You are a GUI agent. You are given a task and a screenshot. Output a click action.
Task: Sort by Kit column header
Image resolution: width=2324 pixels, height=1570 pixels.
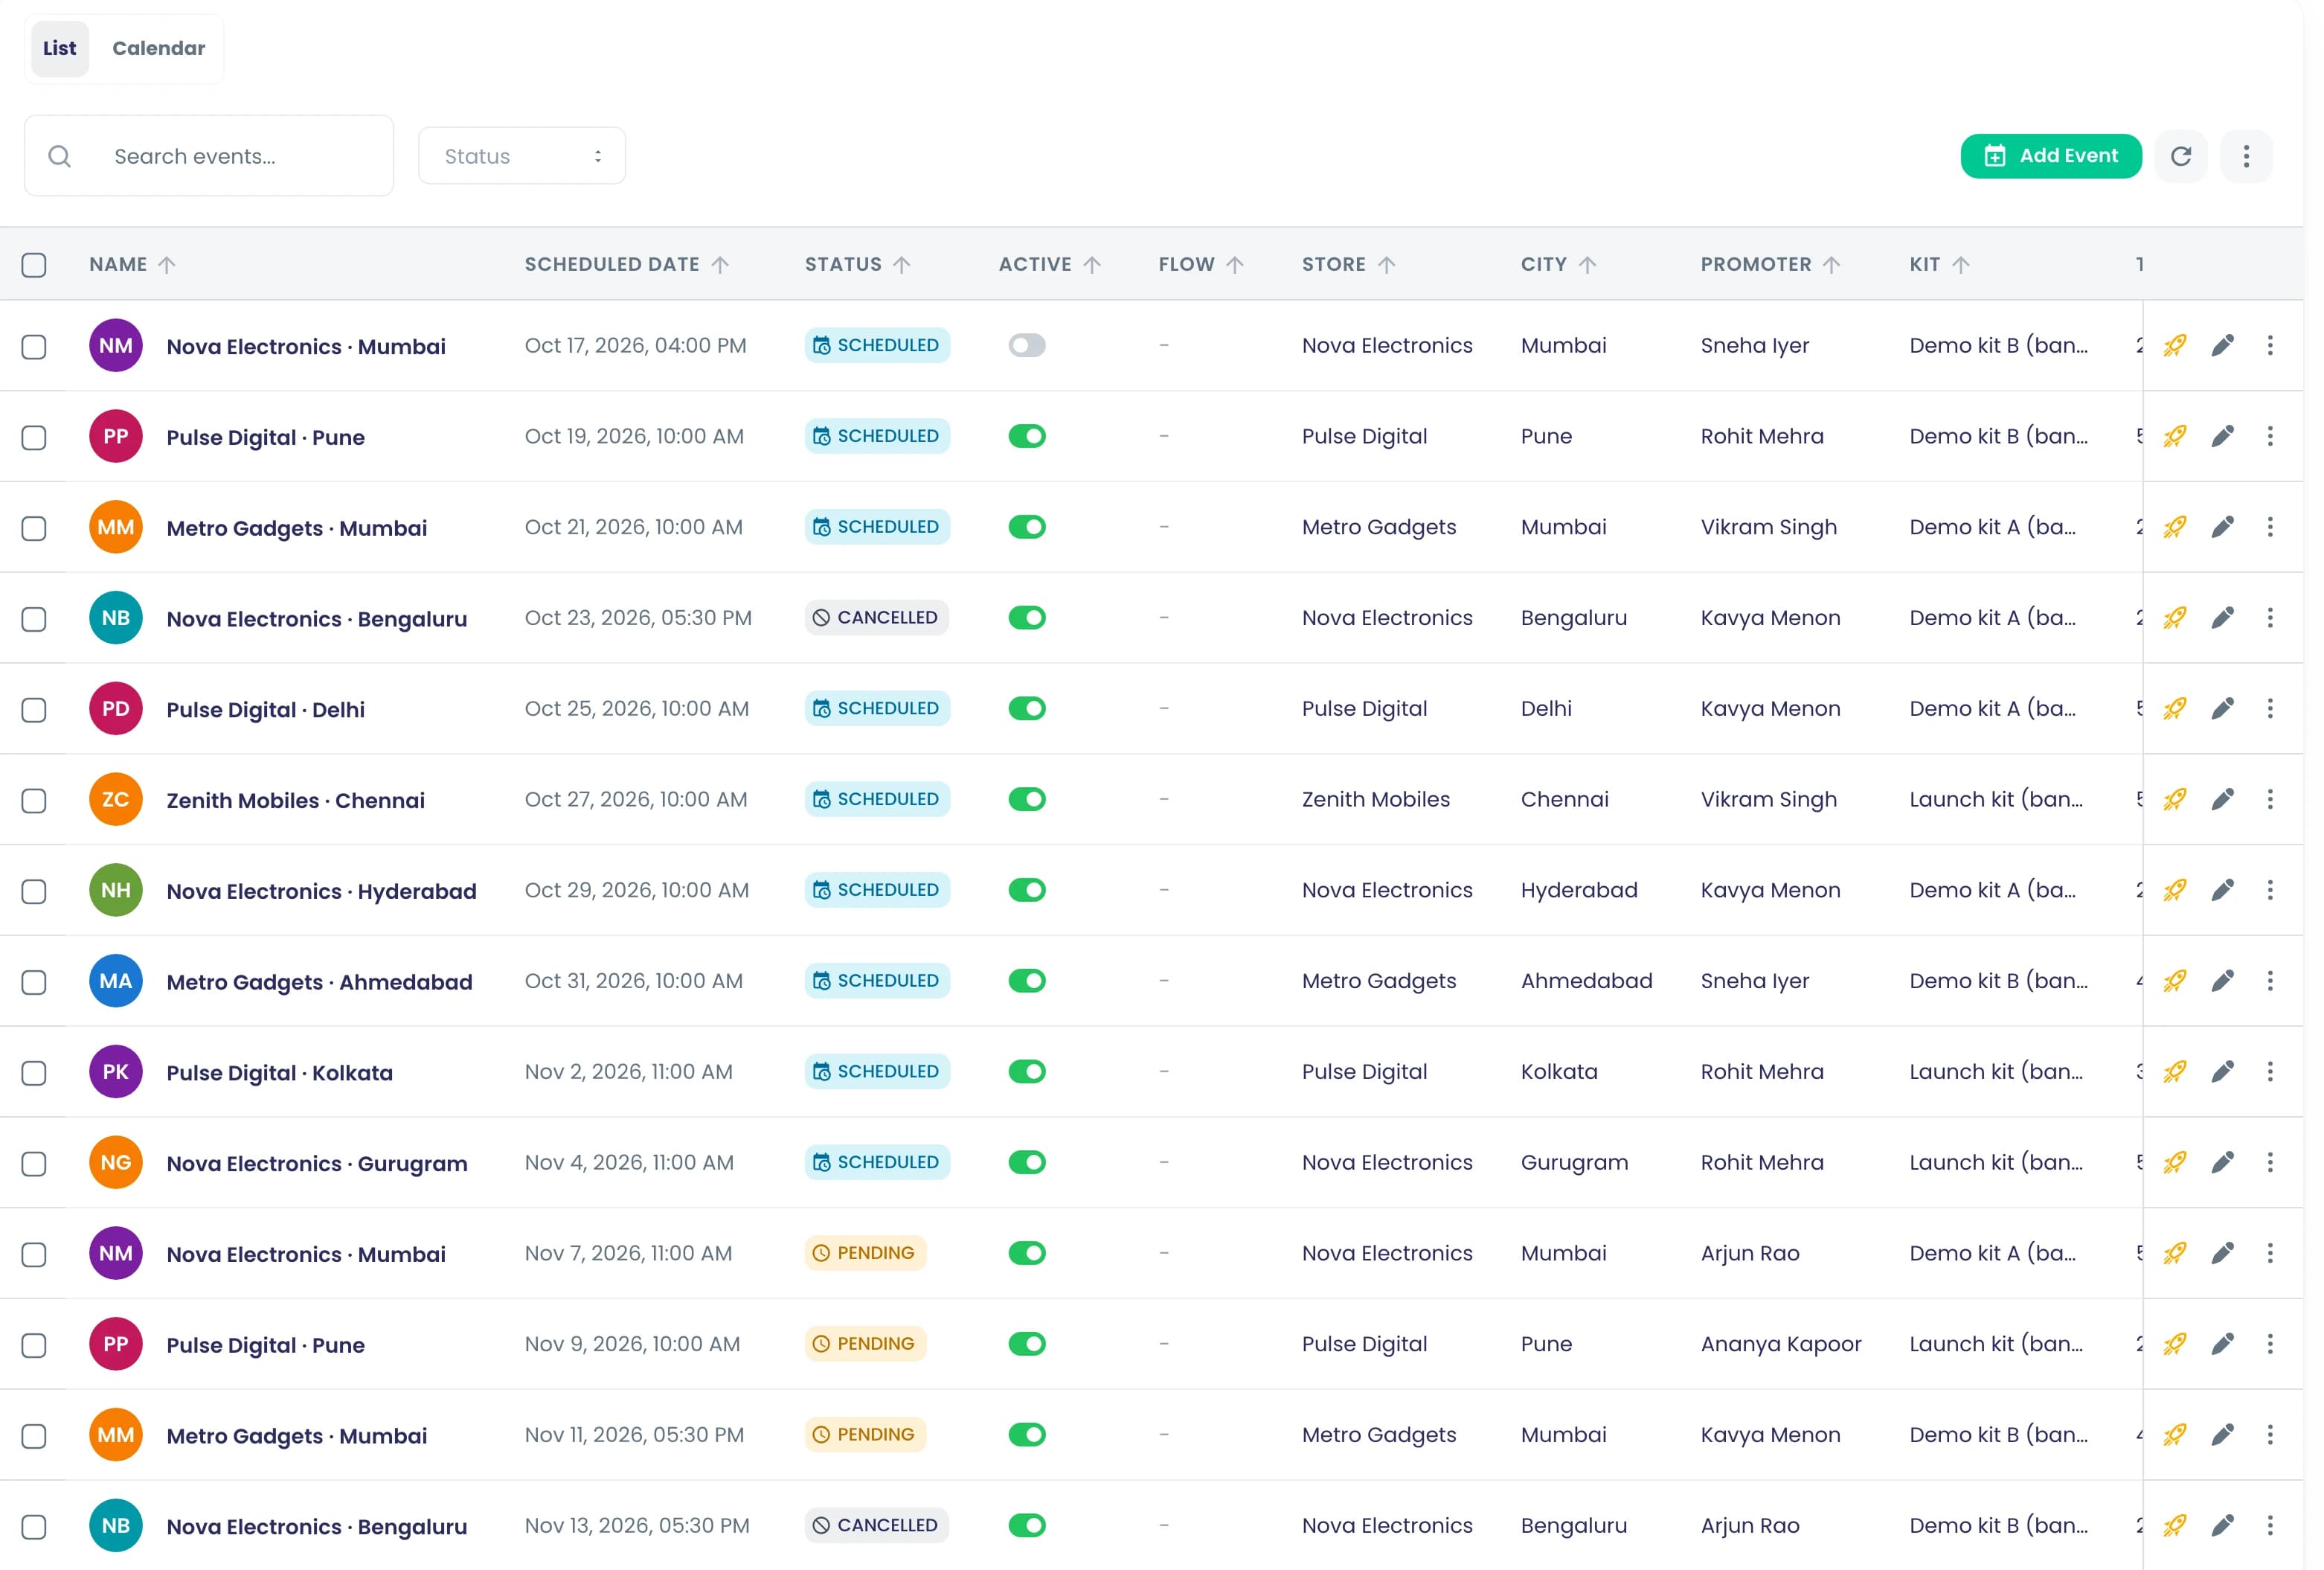click(1939, 265)
